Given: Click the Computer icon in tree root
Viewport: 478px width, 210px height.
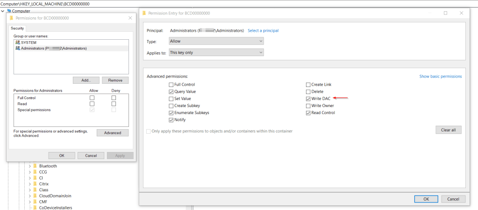Looking at the screenshot, I should [9, 11].
